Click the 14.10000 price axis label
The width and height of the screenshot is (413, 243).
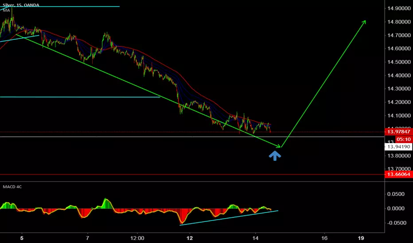click(x=399, y=116)
